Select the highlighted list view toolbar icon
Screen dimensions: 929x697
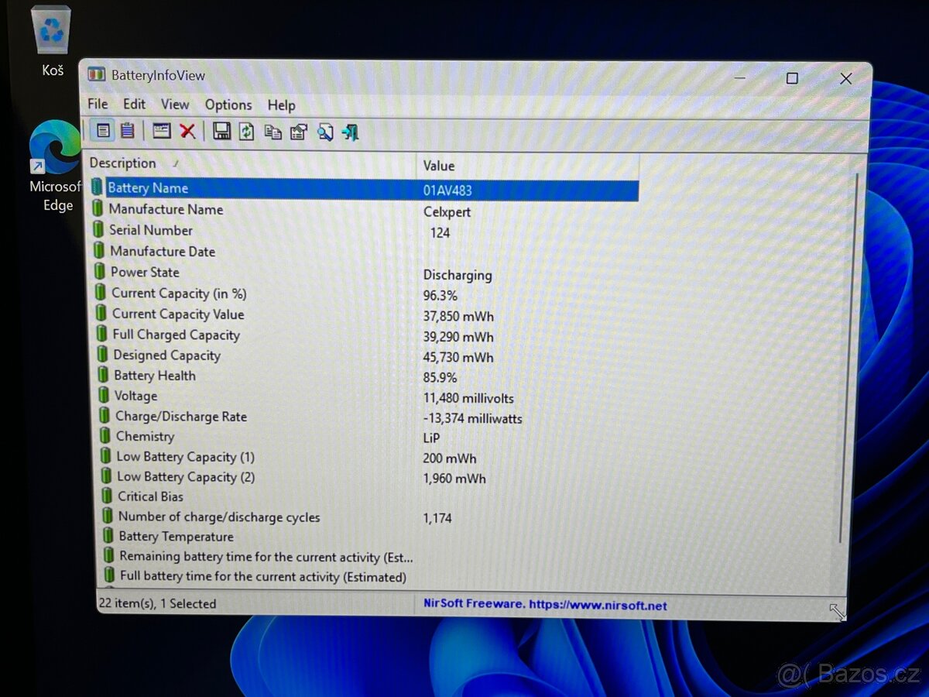click(103, 131)
